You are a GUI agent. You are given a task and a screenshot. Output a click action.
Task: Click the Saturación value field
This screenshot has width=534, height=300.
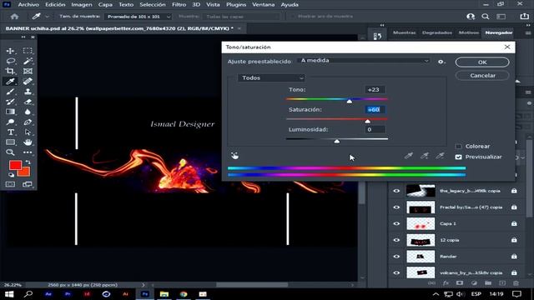pyautogui.click(x=375, y=109)
